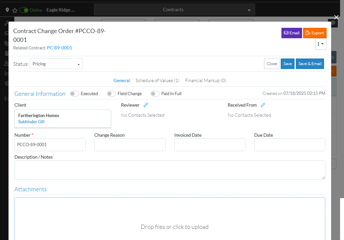344x240 pixels.
Task: Click the favorite star icon
Action: coord(15,10)
